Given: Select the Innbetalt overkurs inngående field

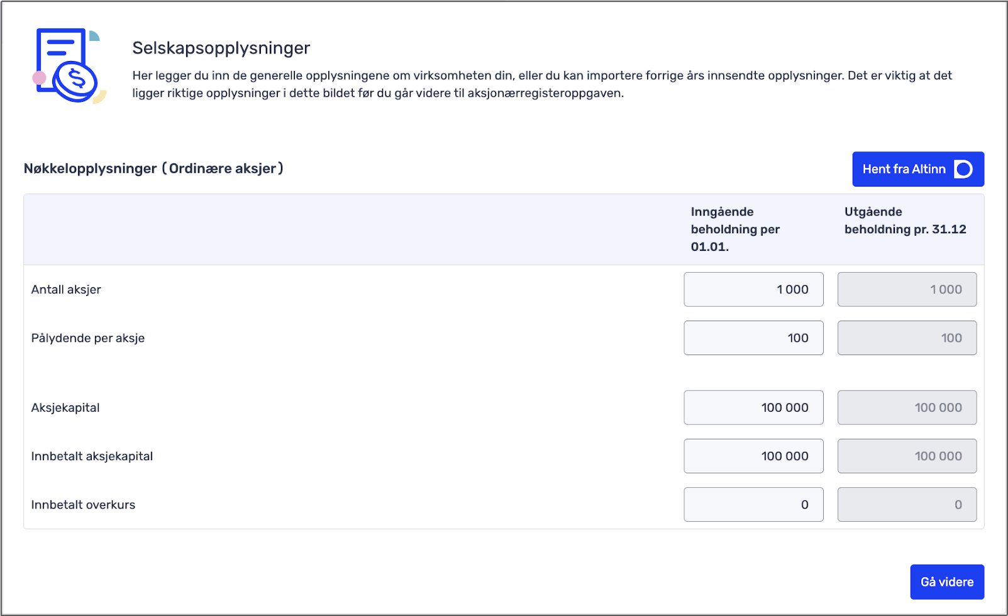Looking at the screenshot, I should (x=753, y=504).
